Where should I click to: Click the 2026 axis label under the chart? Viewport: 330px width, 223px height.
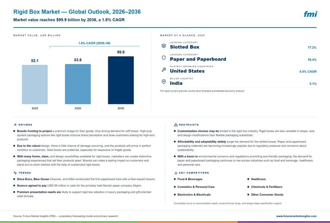pyautogui.click(x=78, y=108)
